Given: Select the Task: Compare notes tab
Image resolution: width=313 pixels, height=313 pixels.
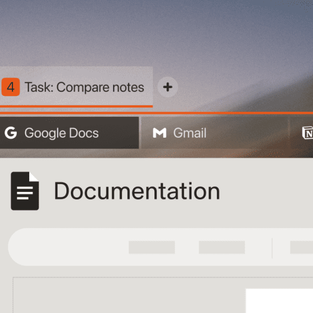Looking at the screenshot, I should tap(84, 87).
